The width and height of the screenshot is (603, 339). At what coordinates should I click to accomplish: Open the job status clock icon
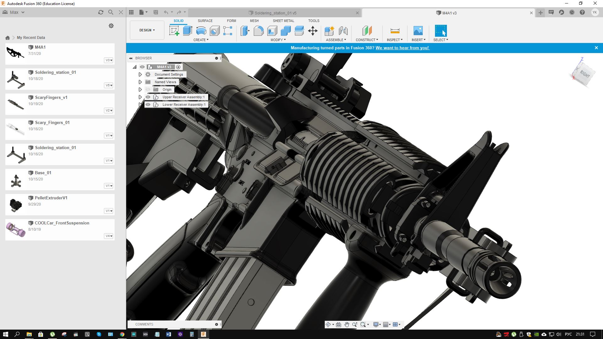click(572, 12)
